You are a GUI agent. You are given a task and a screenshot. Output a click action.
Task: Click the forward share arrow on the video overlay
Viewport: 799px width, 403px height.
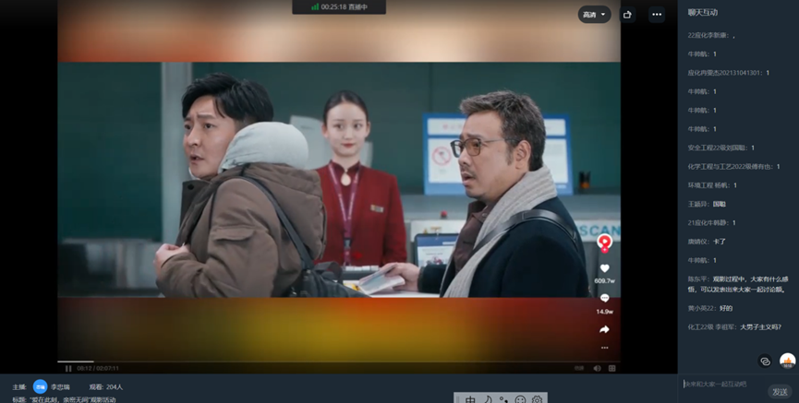[604, 330]
